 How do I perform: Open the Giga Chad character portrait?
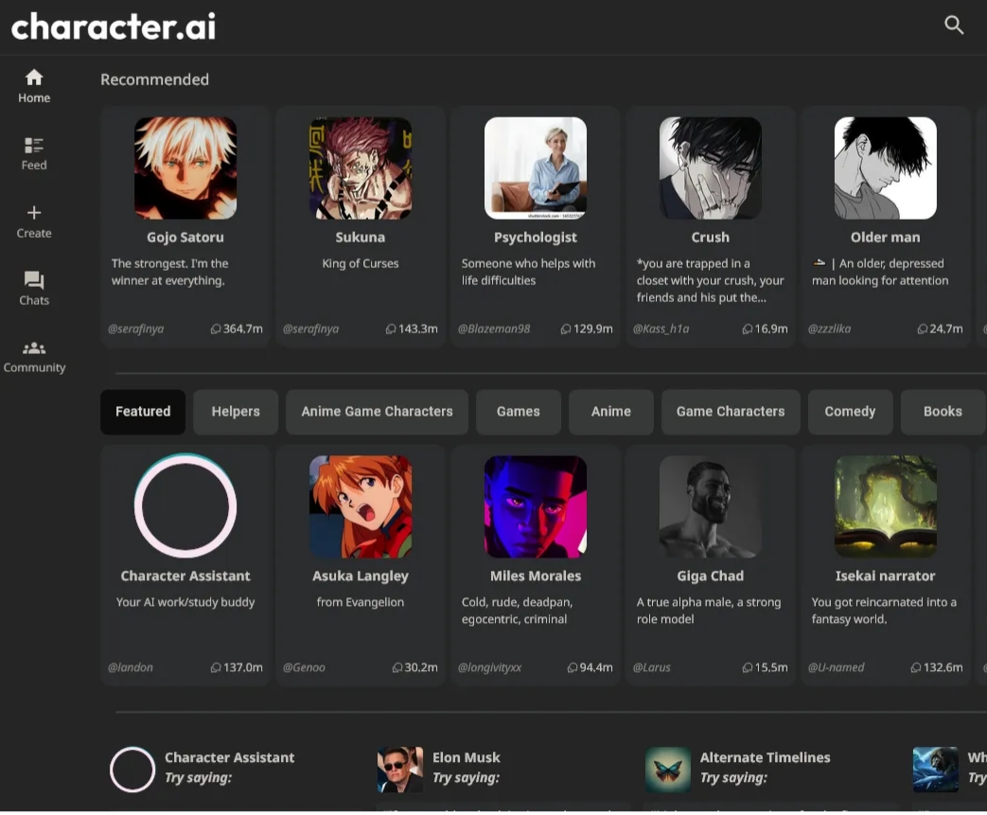(x=711, y=506)
